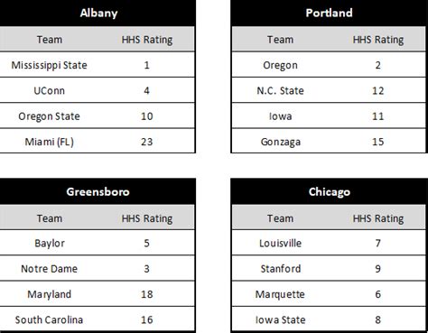This screenshot has width=428, height=333.
Task: Click the Oregon team cell in Portland
Action: coord(280,65)
